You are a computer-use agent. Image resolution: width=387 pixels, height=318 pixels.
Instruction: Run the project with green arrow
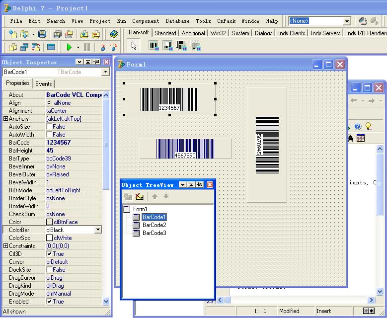[70, 47]
